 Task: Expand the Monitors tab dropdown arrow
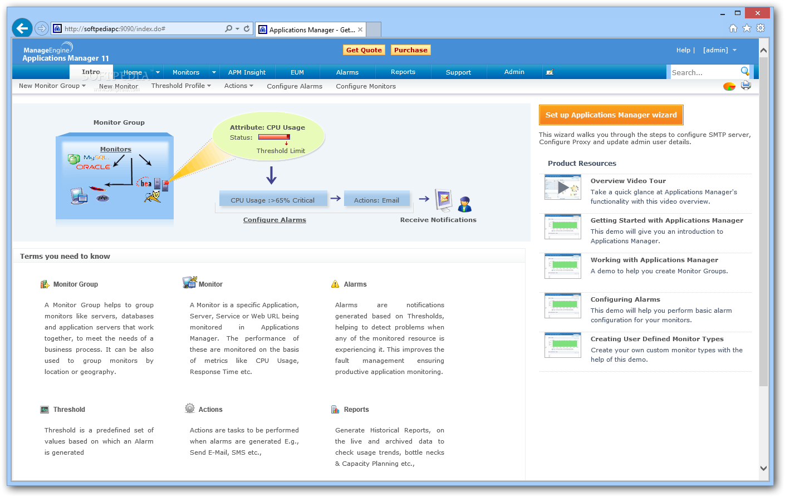[x=214, y=72]
